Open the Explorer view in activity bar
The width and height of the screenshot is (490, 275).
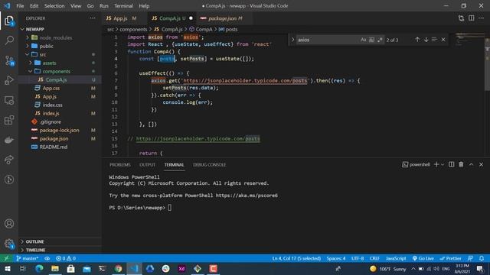point(9,21)
